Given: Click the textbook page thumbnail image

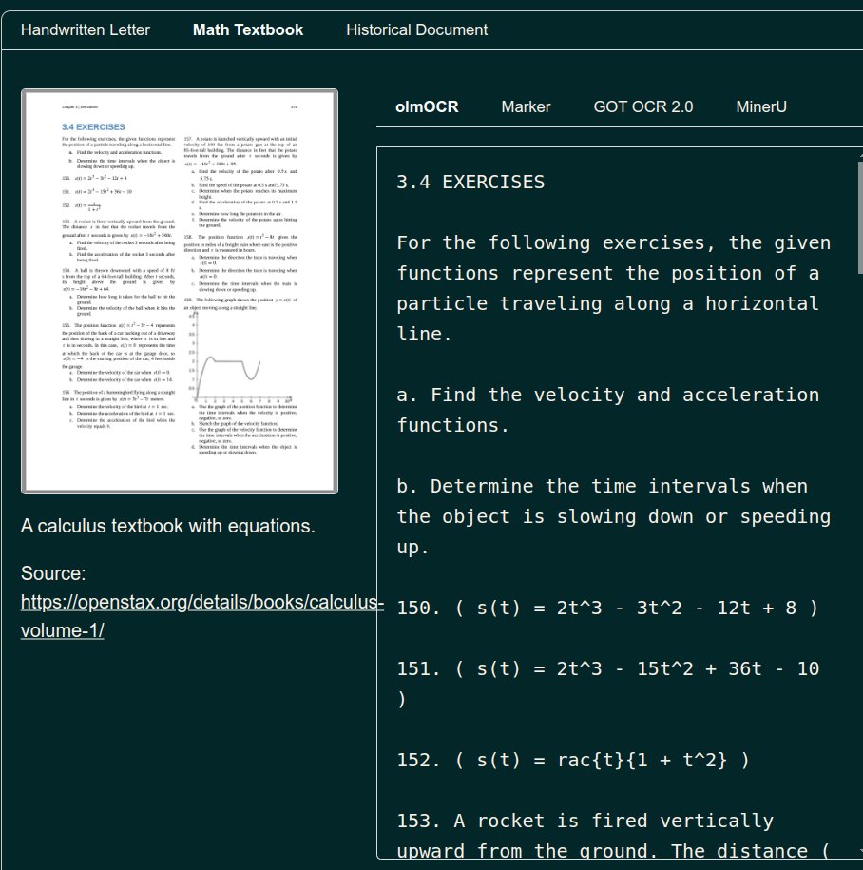Looking at the screenshot, I should click(x=180, y=291).
